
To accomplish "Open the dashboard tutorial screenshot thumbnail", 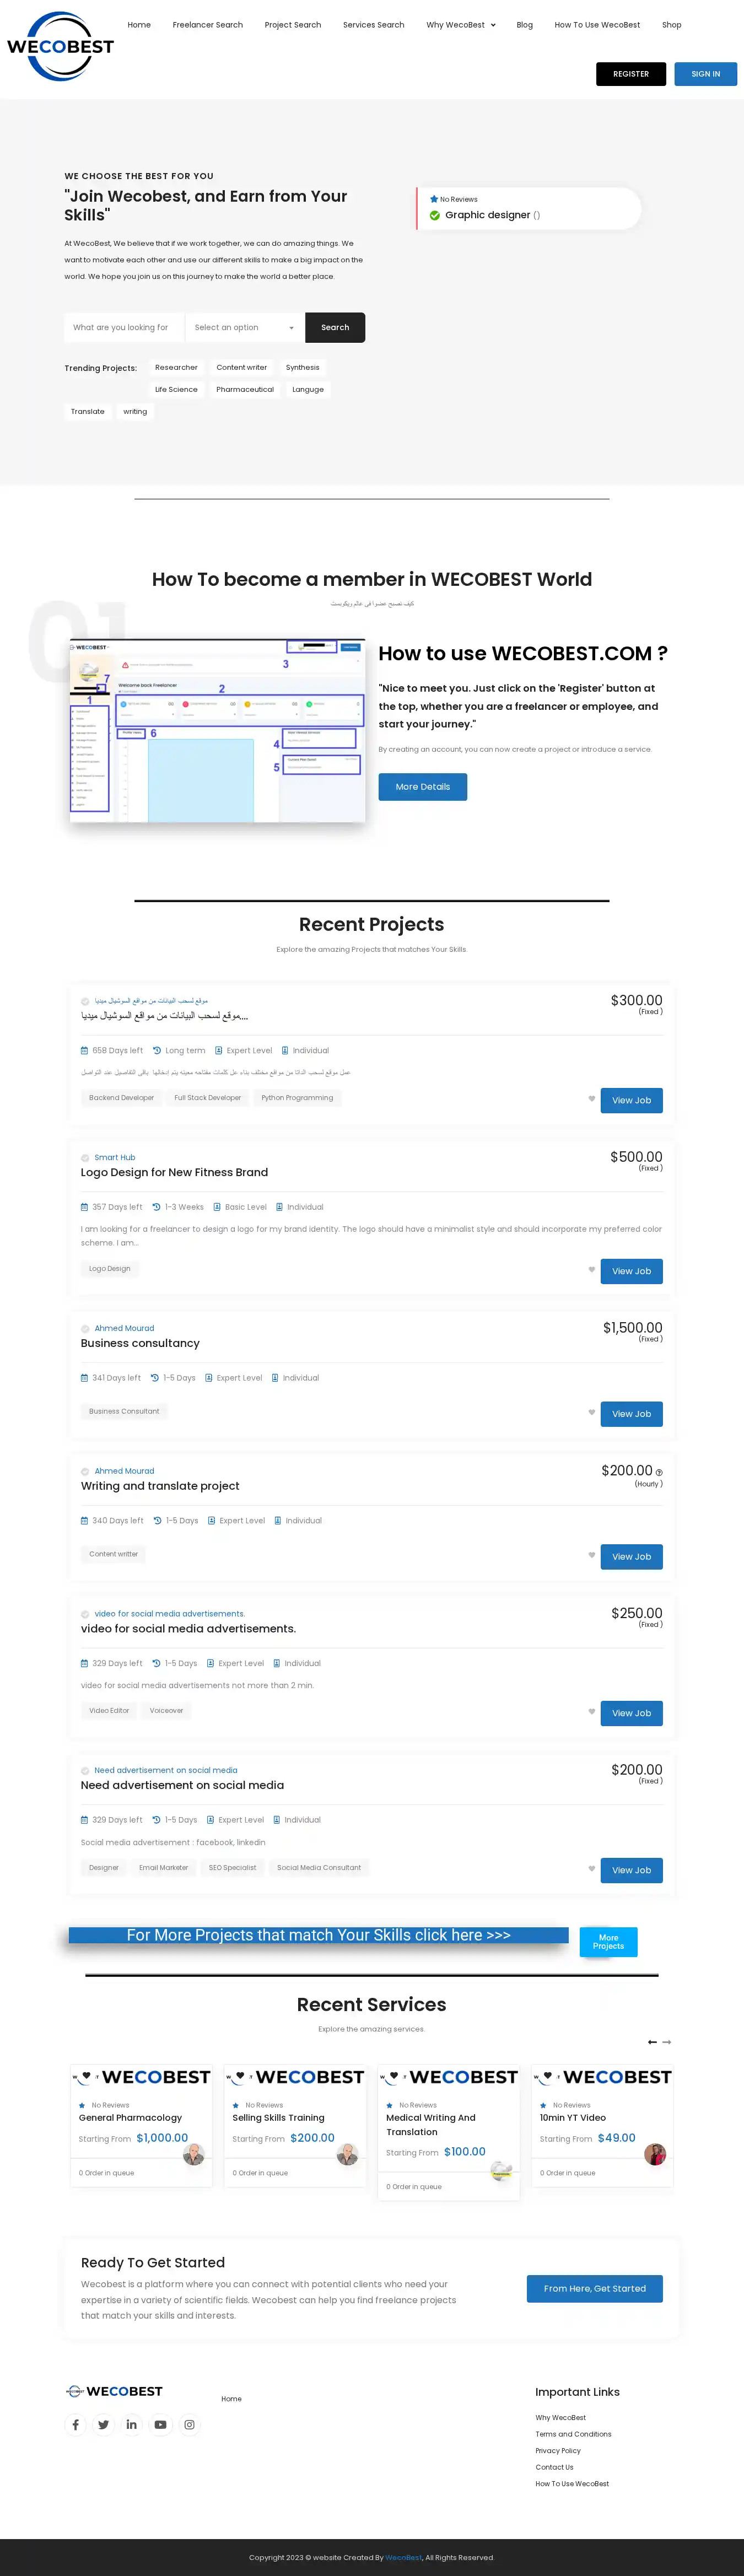I will tap(217, 731).
